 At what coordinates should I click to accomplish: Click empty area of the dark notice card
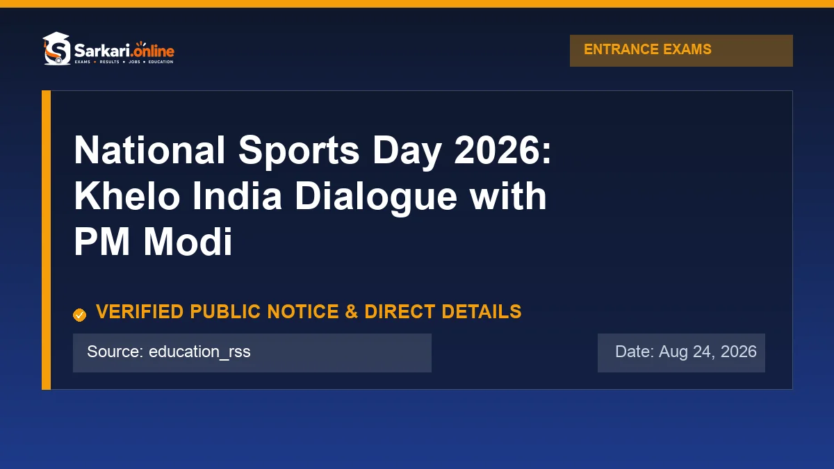click(667, 208)
